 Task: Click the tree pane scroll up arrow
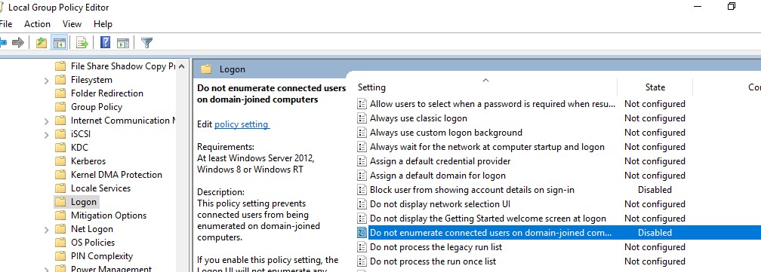point(181,66)
